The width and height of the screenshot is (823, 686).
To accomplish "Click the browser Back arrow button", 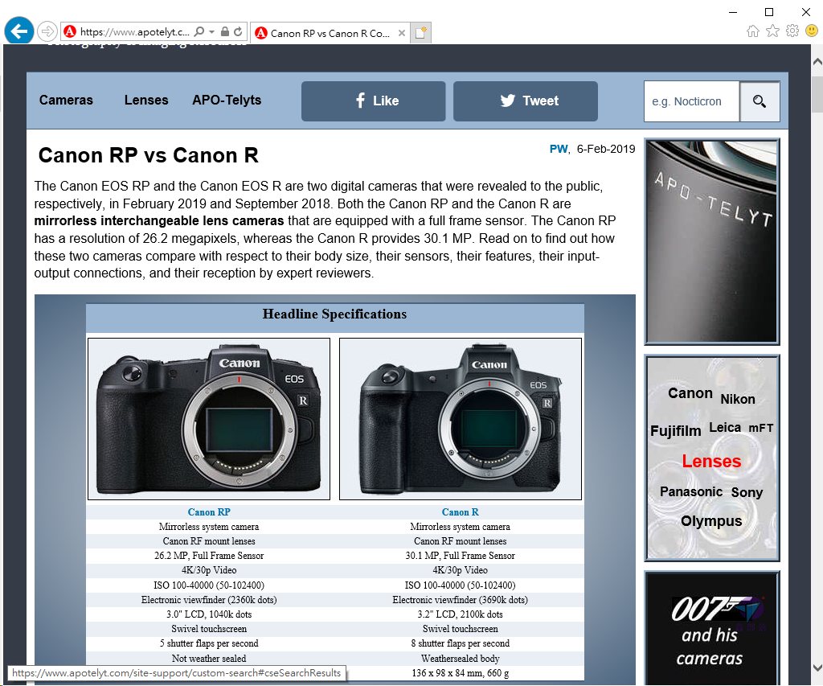I will 19,31.
